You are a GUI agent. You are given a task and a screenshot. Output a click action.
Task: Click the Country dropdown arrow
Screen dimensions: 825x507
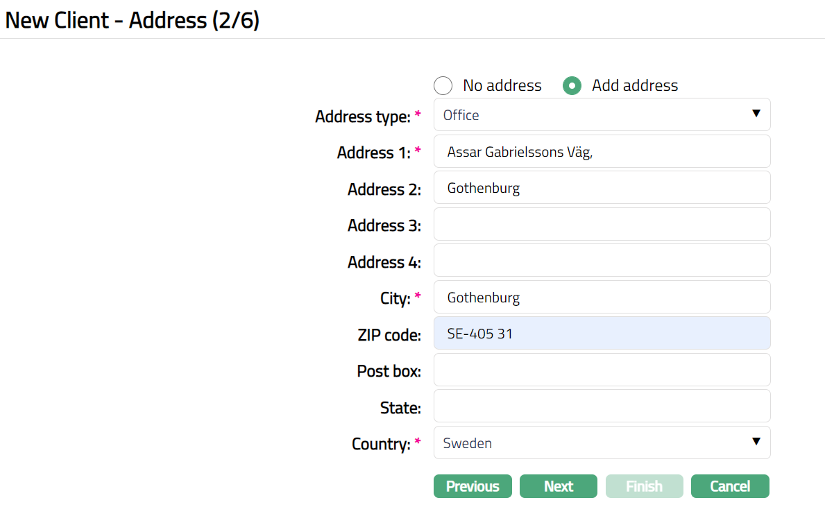756,441
